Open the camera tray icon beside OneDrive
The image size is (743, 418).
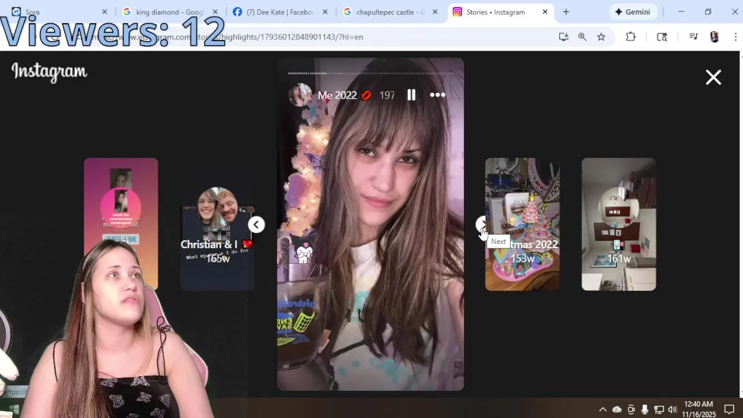click(x=631, y=409)
